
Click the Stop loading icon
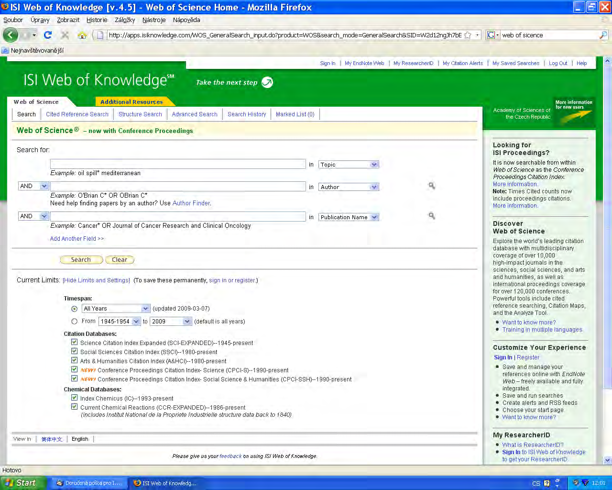point(65,35)
